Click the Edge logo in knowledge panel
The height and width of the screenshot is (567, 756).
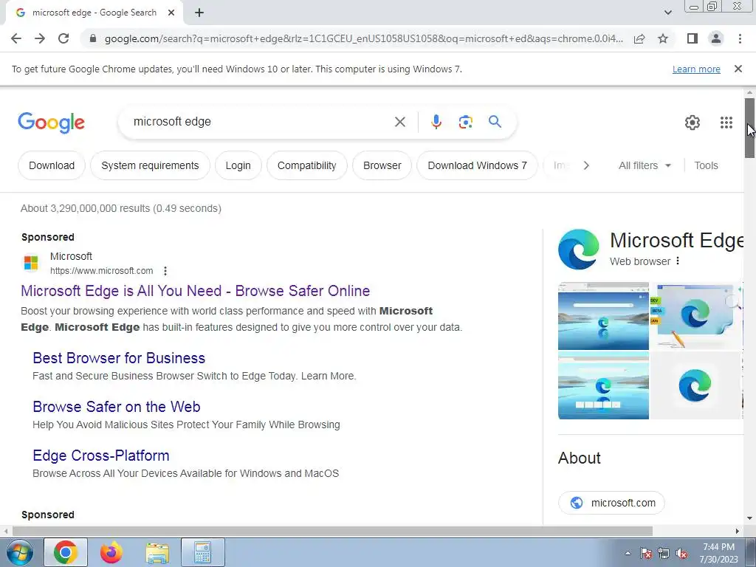(579, 250)
